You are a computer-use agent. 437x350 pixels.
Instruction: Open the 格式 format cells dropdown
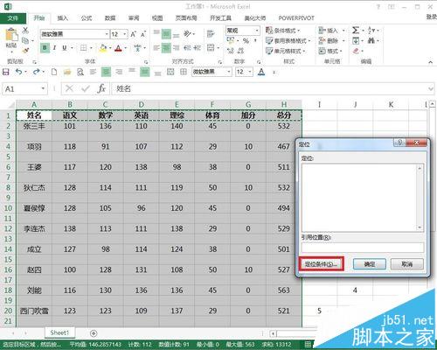click(330, 51)
